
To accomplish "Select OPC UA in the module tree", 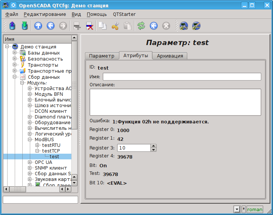I will click(x=43, y=162).
